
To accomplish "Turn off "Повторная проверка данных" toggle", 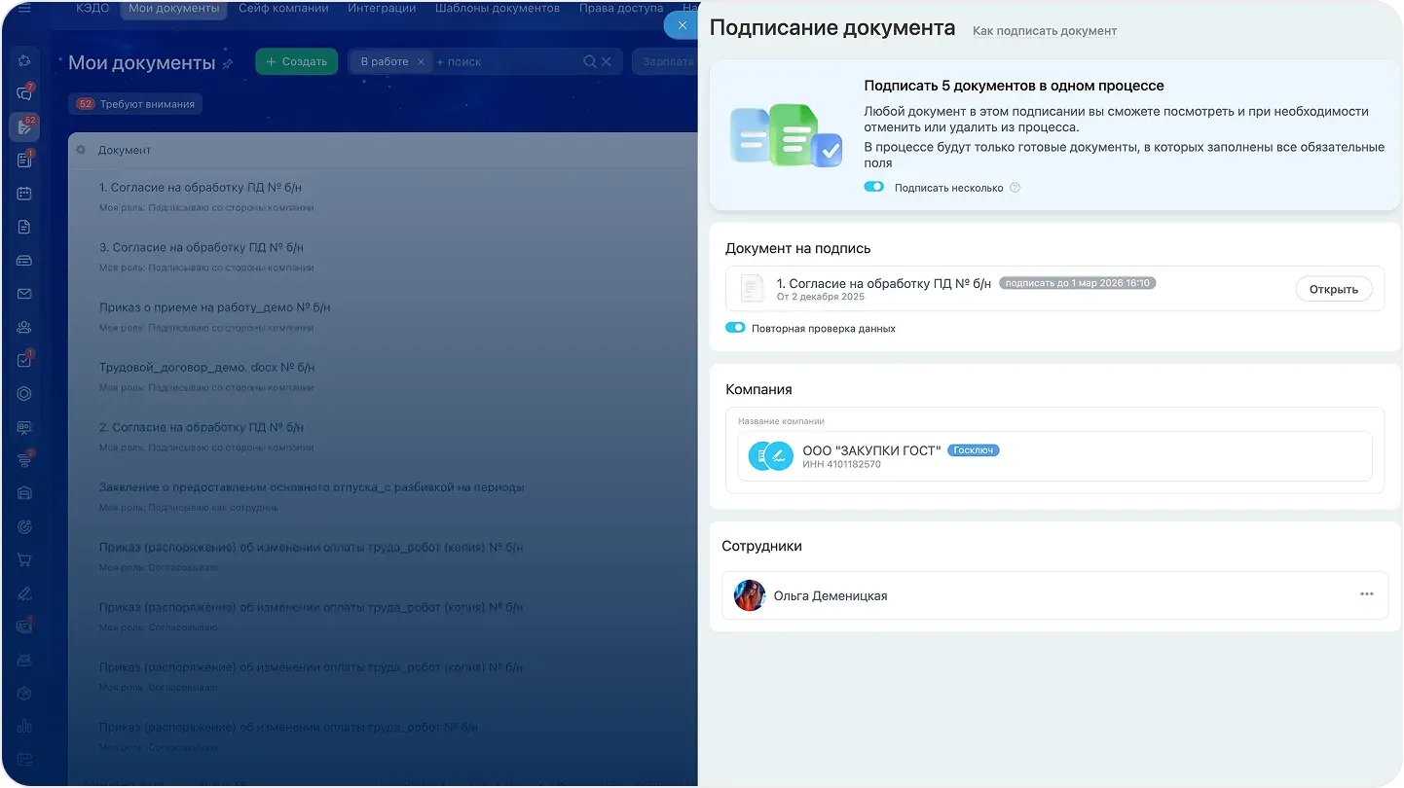I will point(735,328).
